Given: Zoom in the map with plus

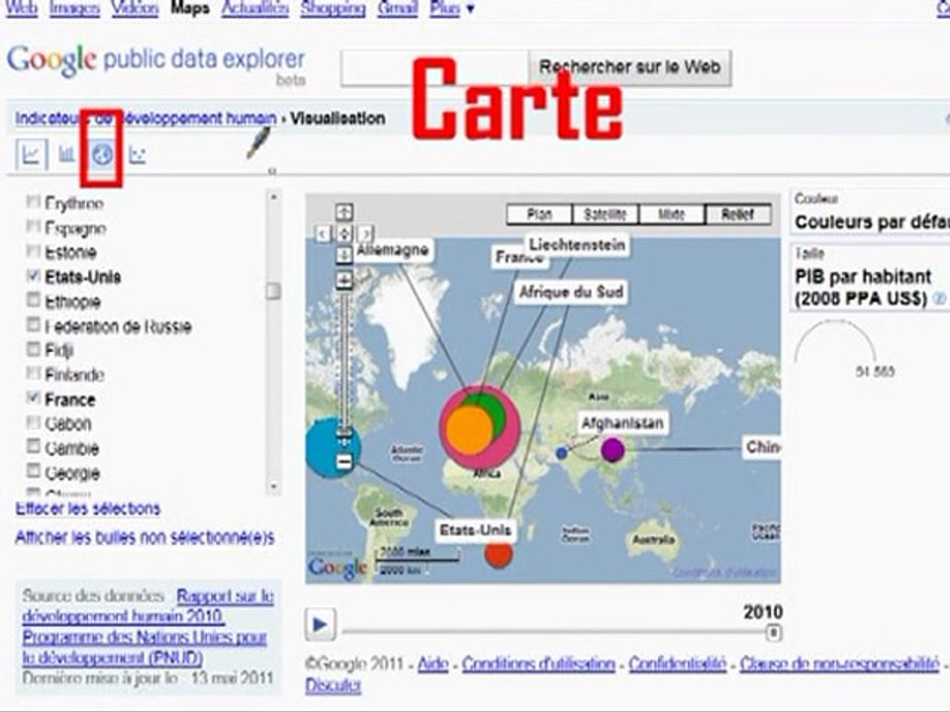Looking at the screenshot, I should [344, 280].
